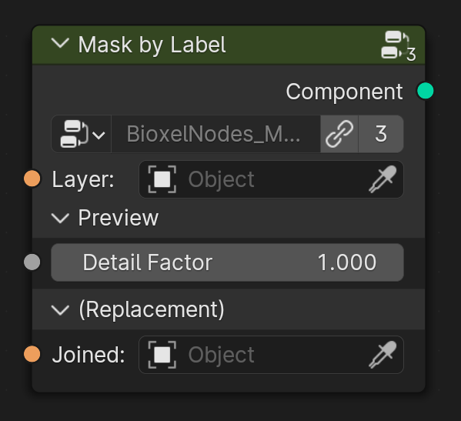Click the user count 3 button

pos(381,134)
